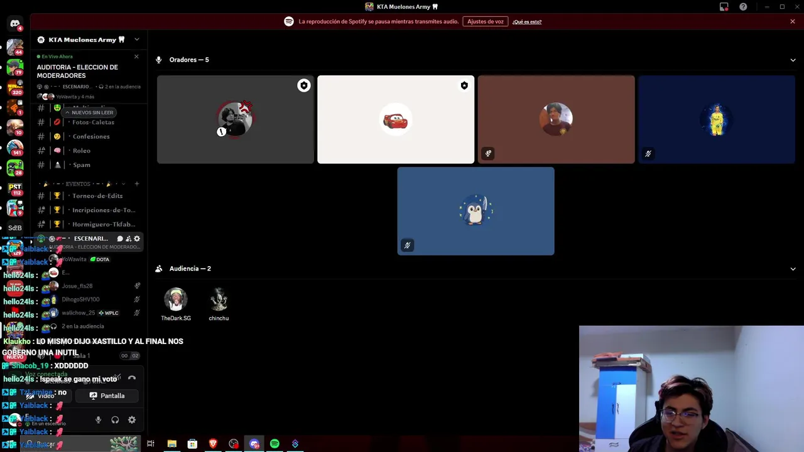Open Microsoft Store from the taskbar

[x=192, y=444]
